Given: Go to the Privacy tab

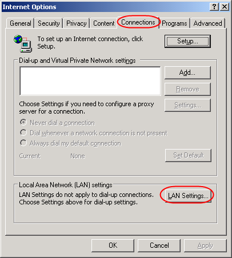Looking at the screenshot, I should click(x=77, y=23).
